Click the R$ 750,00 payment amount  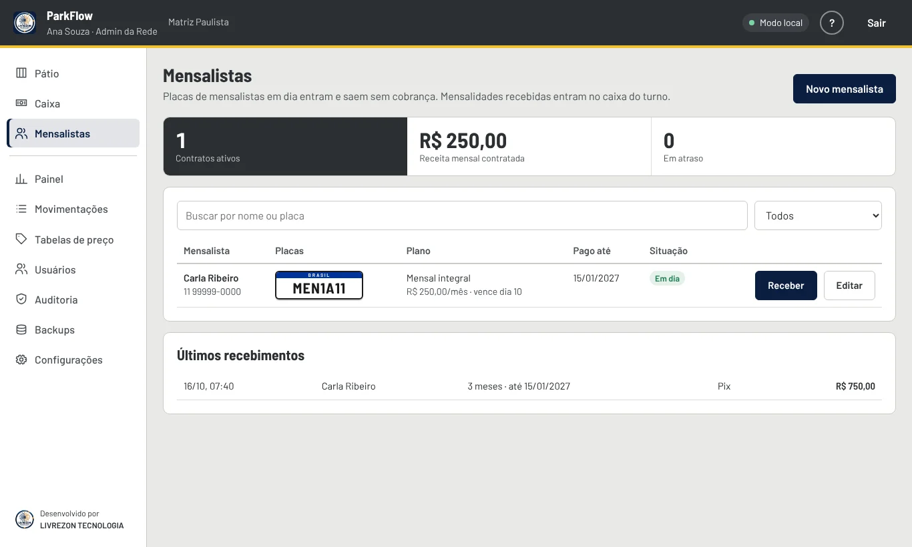coord(855,386)
